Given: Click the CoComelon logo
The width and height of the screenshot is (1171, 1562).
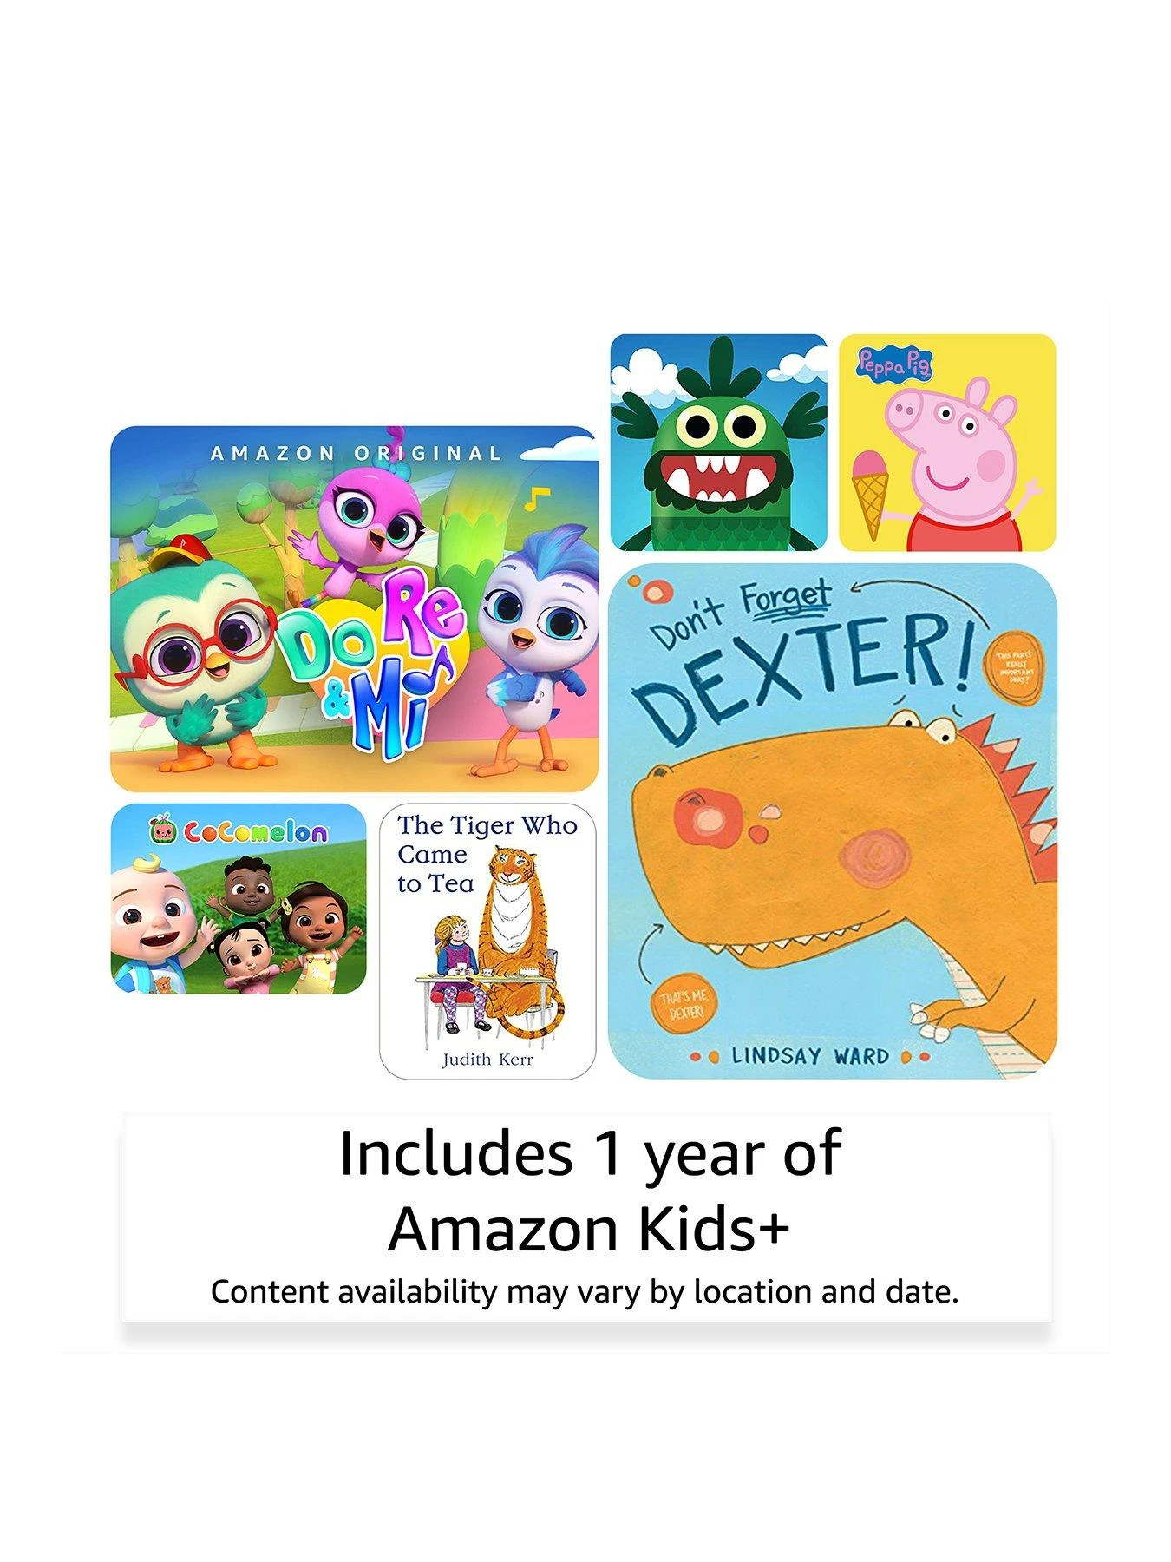Looking at the screenshot, I should (239, 831).
